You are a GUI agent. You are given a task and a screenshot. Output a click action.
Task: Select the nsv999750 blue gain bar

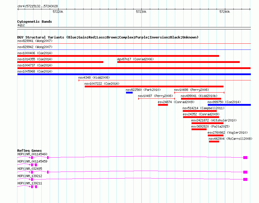(229, 105)
